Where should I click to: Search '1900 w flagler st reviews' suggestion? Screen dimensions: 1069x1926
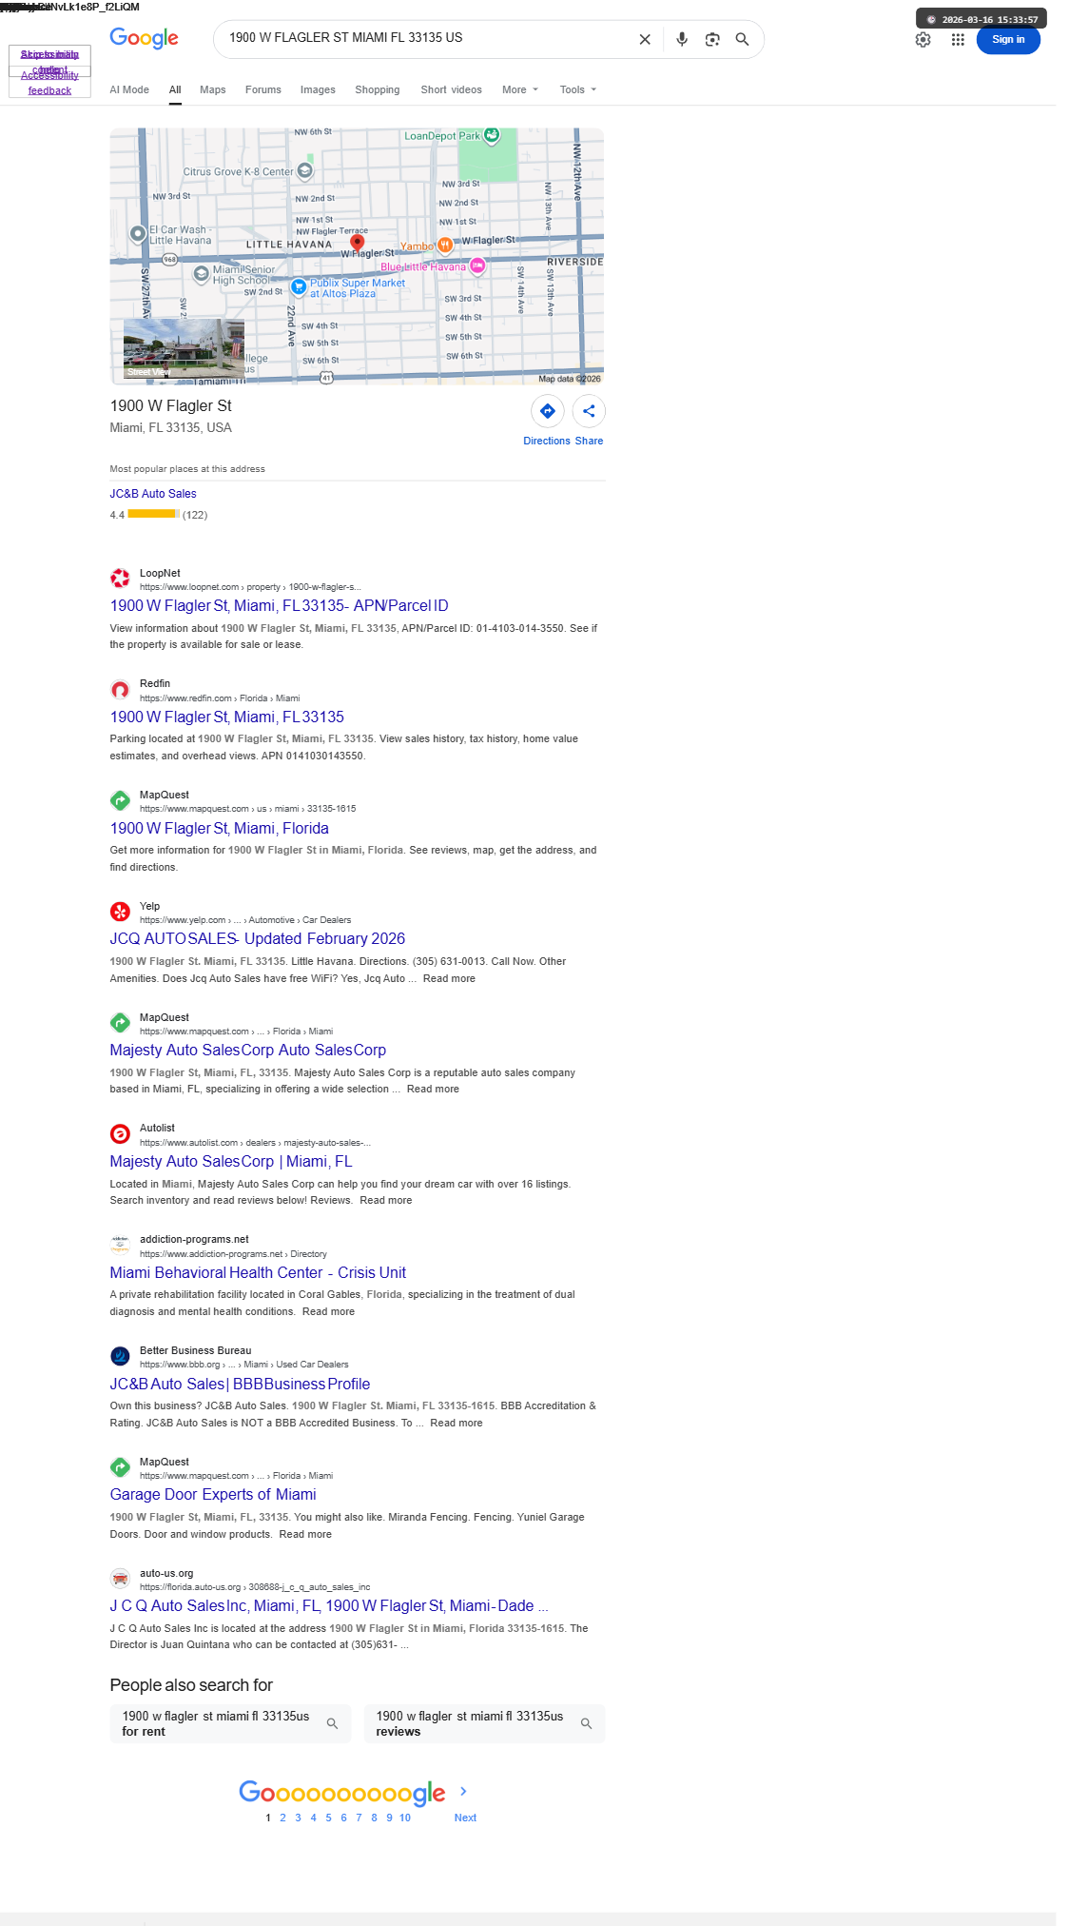click(484, 1723)
